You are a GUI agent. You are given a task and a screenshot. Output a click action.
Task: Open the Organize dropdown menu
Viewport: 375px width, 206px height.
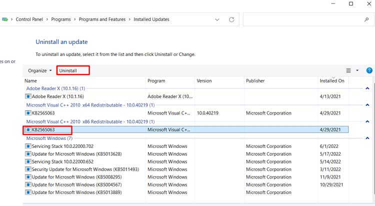click(40, 70)
